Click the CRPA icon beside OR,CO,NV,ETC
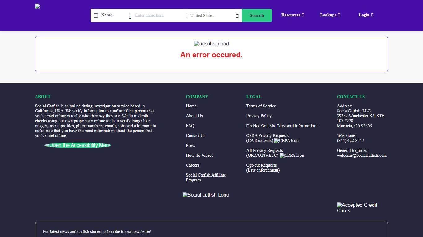Screen dimensions: 423x237 click(292, 156)
